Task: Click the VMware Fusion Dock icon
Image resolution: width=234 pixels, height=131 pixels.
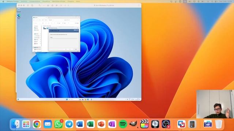Action: click(181, 124)
